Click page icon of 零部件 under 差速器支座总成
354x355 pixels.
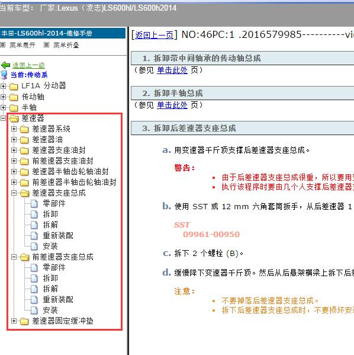(x=34, y=204)
